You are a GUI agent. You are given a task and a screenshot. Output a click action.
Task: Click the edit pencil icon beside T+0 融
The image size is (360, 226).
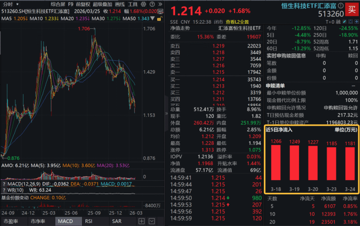point(344,22)
